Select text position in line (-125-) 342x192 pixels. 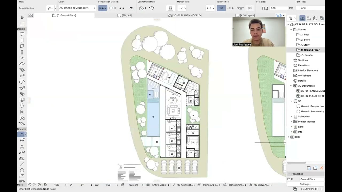231,8
